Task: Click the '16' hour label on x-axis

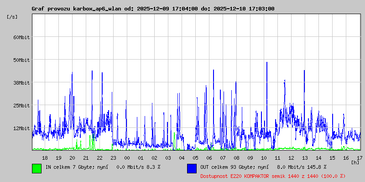Action: click(346, 158)
